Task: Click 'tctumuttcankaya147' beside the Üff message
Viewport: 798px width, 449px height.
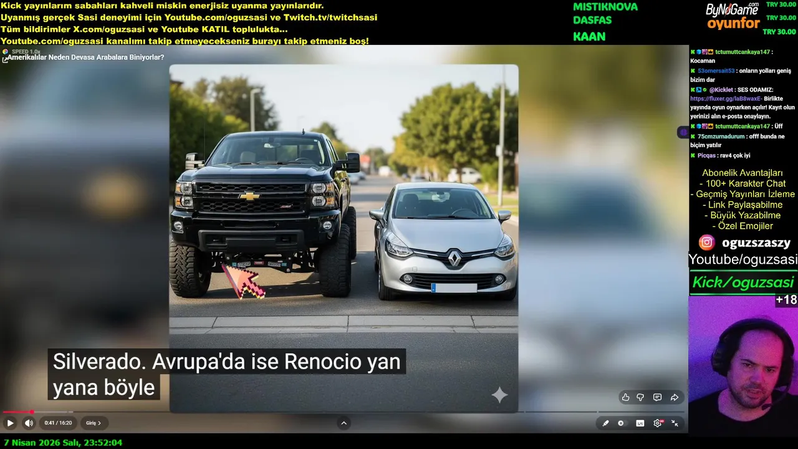Action: point(743,127)
